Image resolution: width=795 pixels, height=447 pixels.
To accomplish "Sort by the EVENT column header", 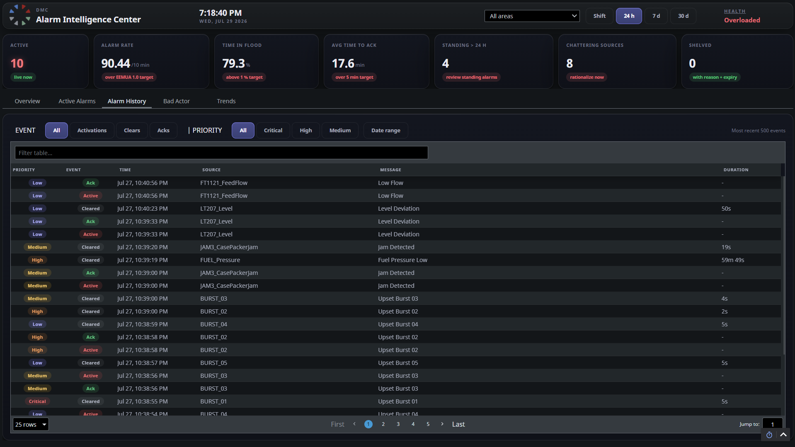I will (x=73, y=170).
